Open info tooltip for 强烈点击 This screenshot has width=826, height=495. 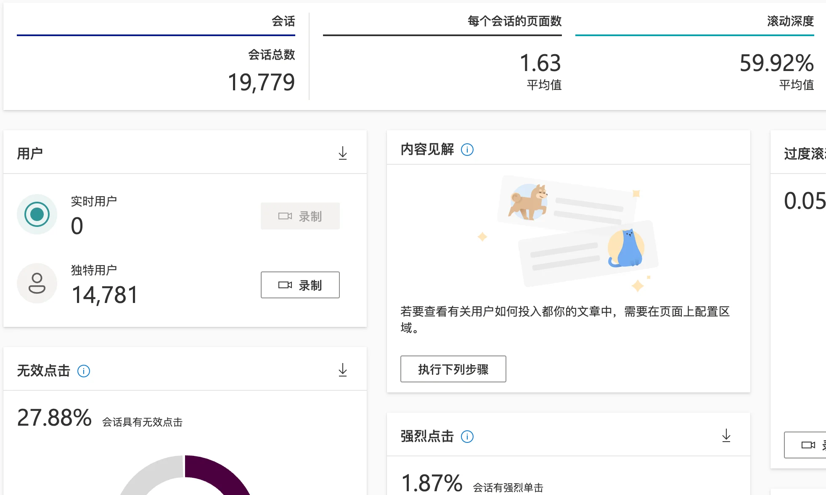point(467,437)
